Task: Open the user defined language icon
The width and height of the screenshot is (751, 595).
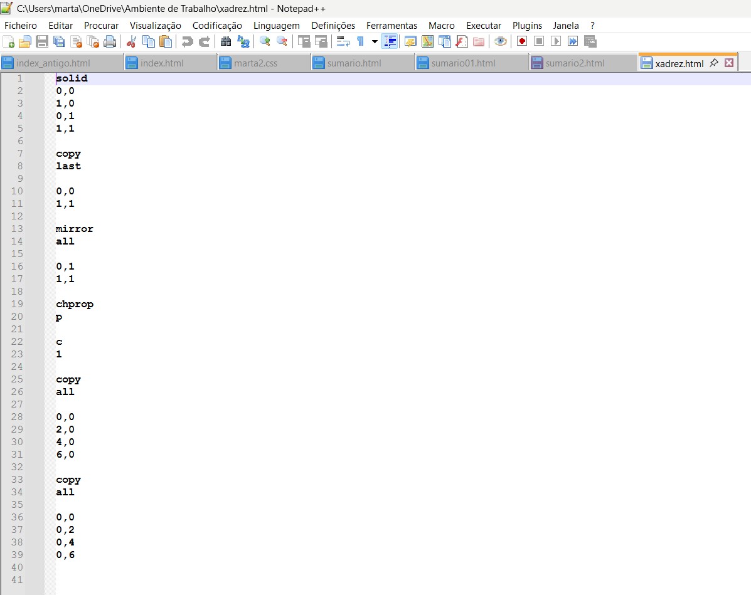Action: click(x=410, y=41)
